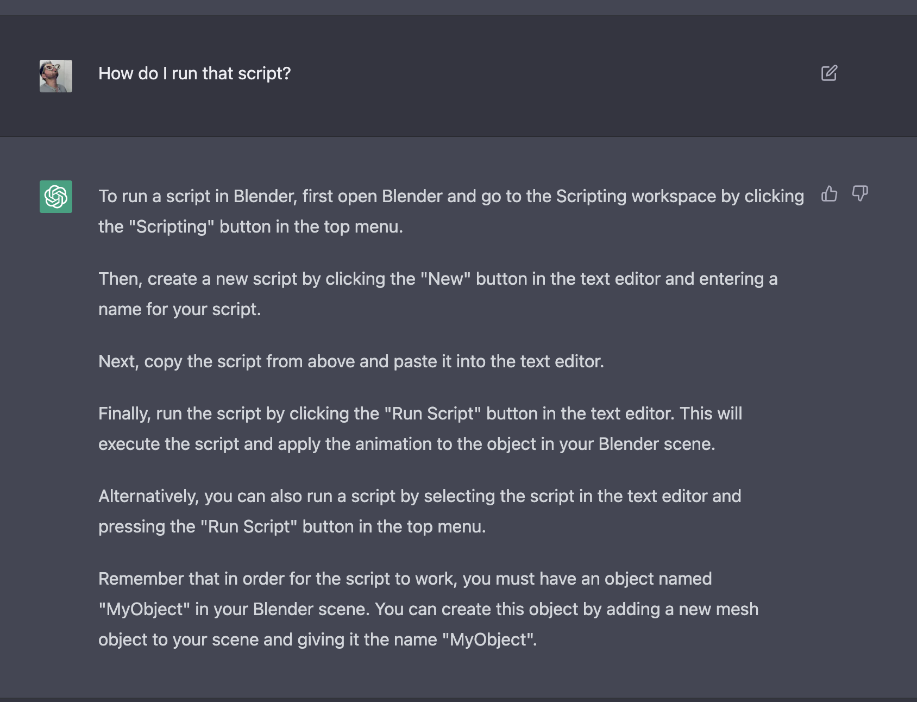Screen dimensions: 917x702
Task: Click the paragraph starting "To run a script"
Action: tap(451, 211)
